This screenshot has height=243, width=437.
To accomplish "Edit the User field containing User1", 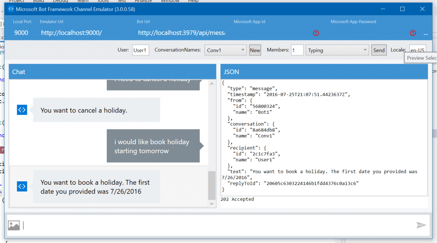I will [140, 50].
